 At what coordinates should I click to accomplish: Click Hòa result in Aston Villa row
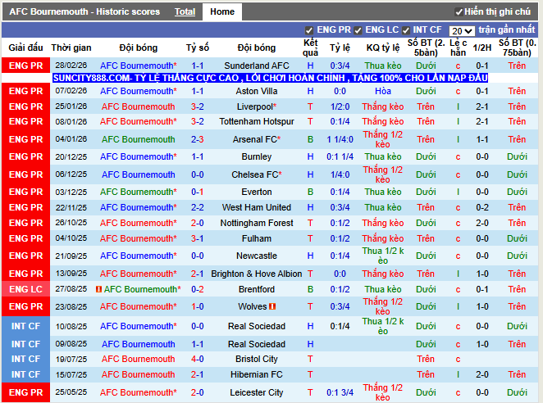point(383,91)
